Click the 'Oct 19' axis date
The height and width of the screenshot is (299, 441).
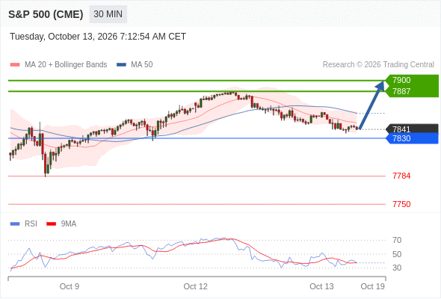coord(373,286)
